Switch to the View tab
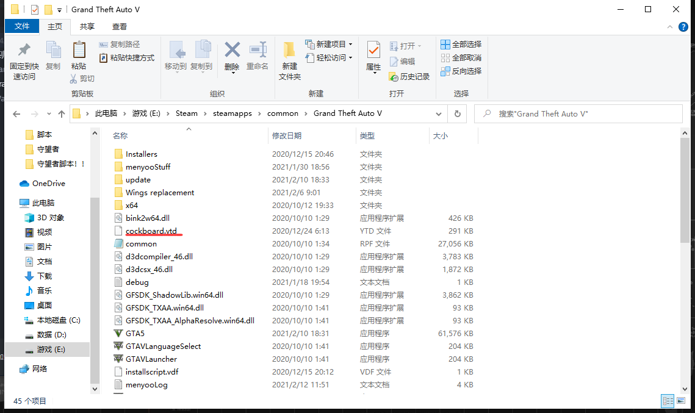The height and width of the screenshot is (413, 695). coord(119,27)
